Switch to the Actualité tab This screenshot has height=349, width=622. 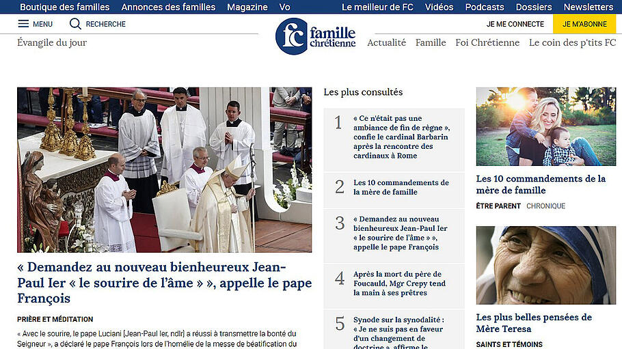tap(386, 42)
